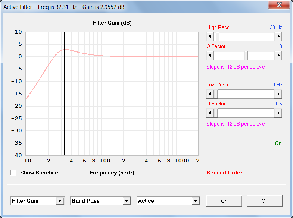
Task: Click the High Pass frequency slider thumb
Action: pos(217,37)
